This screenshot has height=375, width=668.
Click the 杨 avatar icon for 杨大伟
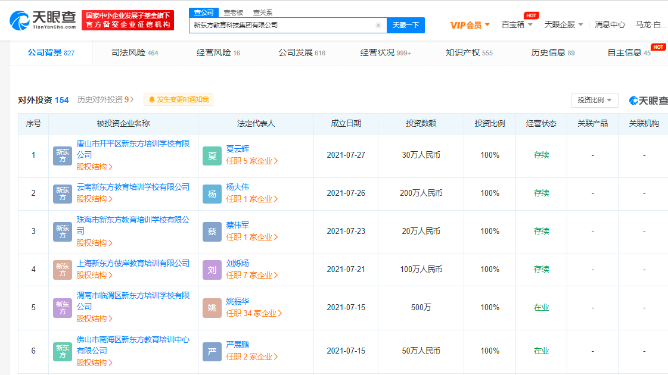(x=212, y=193)
